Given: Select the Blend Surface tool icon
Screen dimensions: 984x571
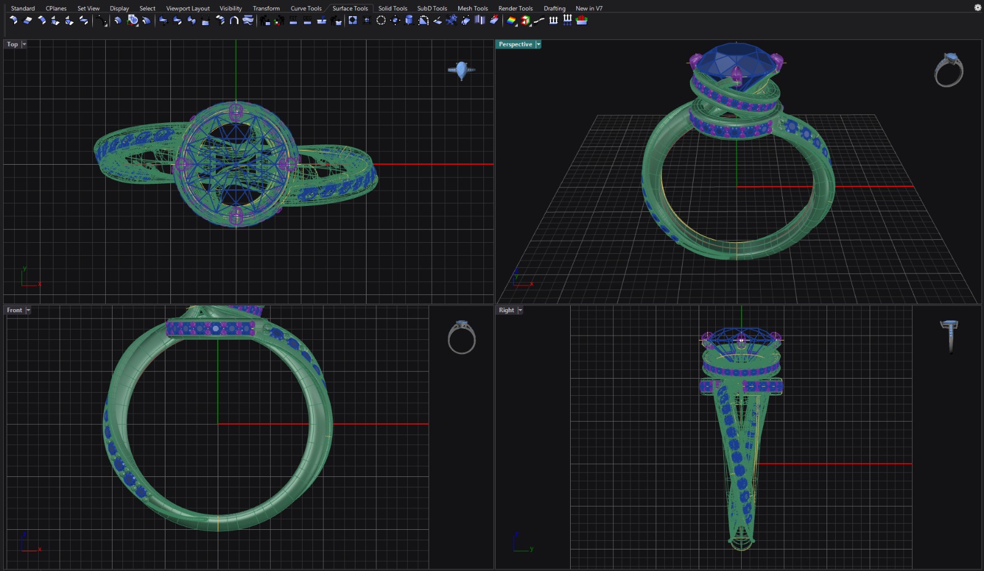Looking at the screenshot, I should tap(84, 20).
